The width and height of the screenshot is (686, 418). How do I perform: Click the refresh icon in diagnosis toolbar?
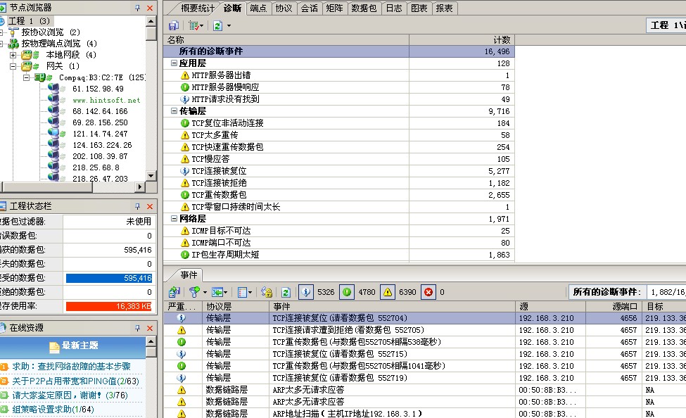click(218, 25)
